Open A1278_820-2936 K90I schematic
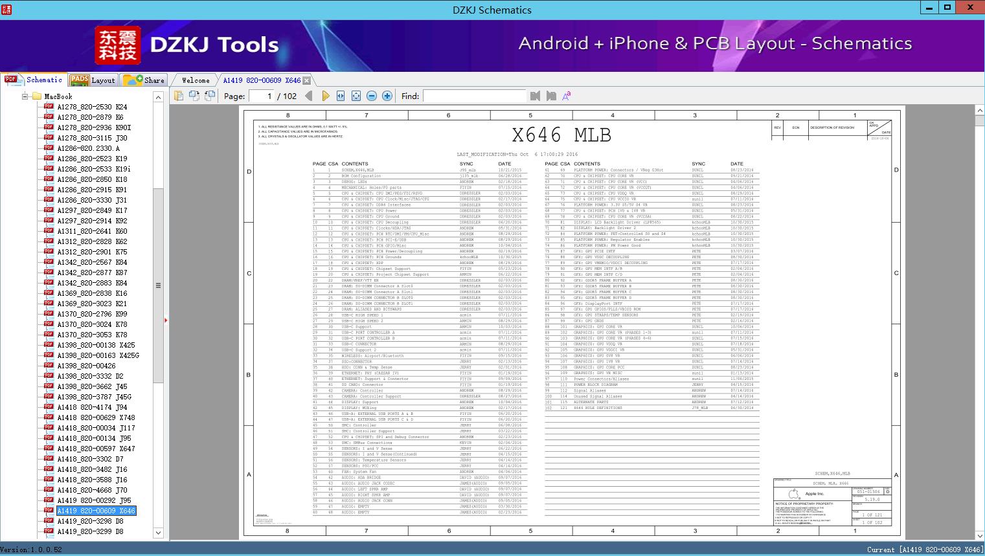Image resolution: width=985 pixels, height=556 pixels. tap(94, 128)
